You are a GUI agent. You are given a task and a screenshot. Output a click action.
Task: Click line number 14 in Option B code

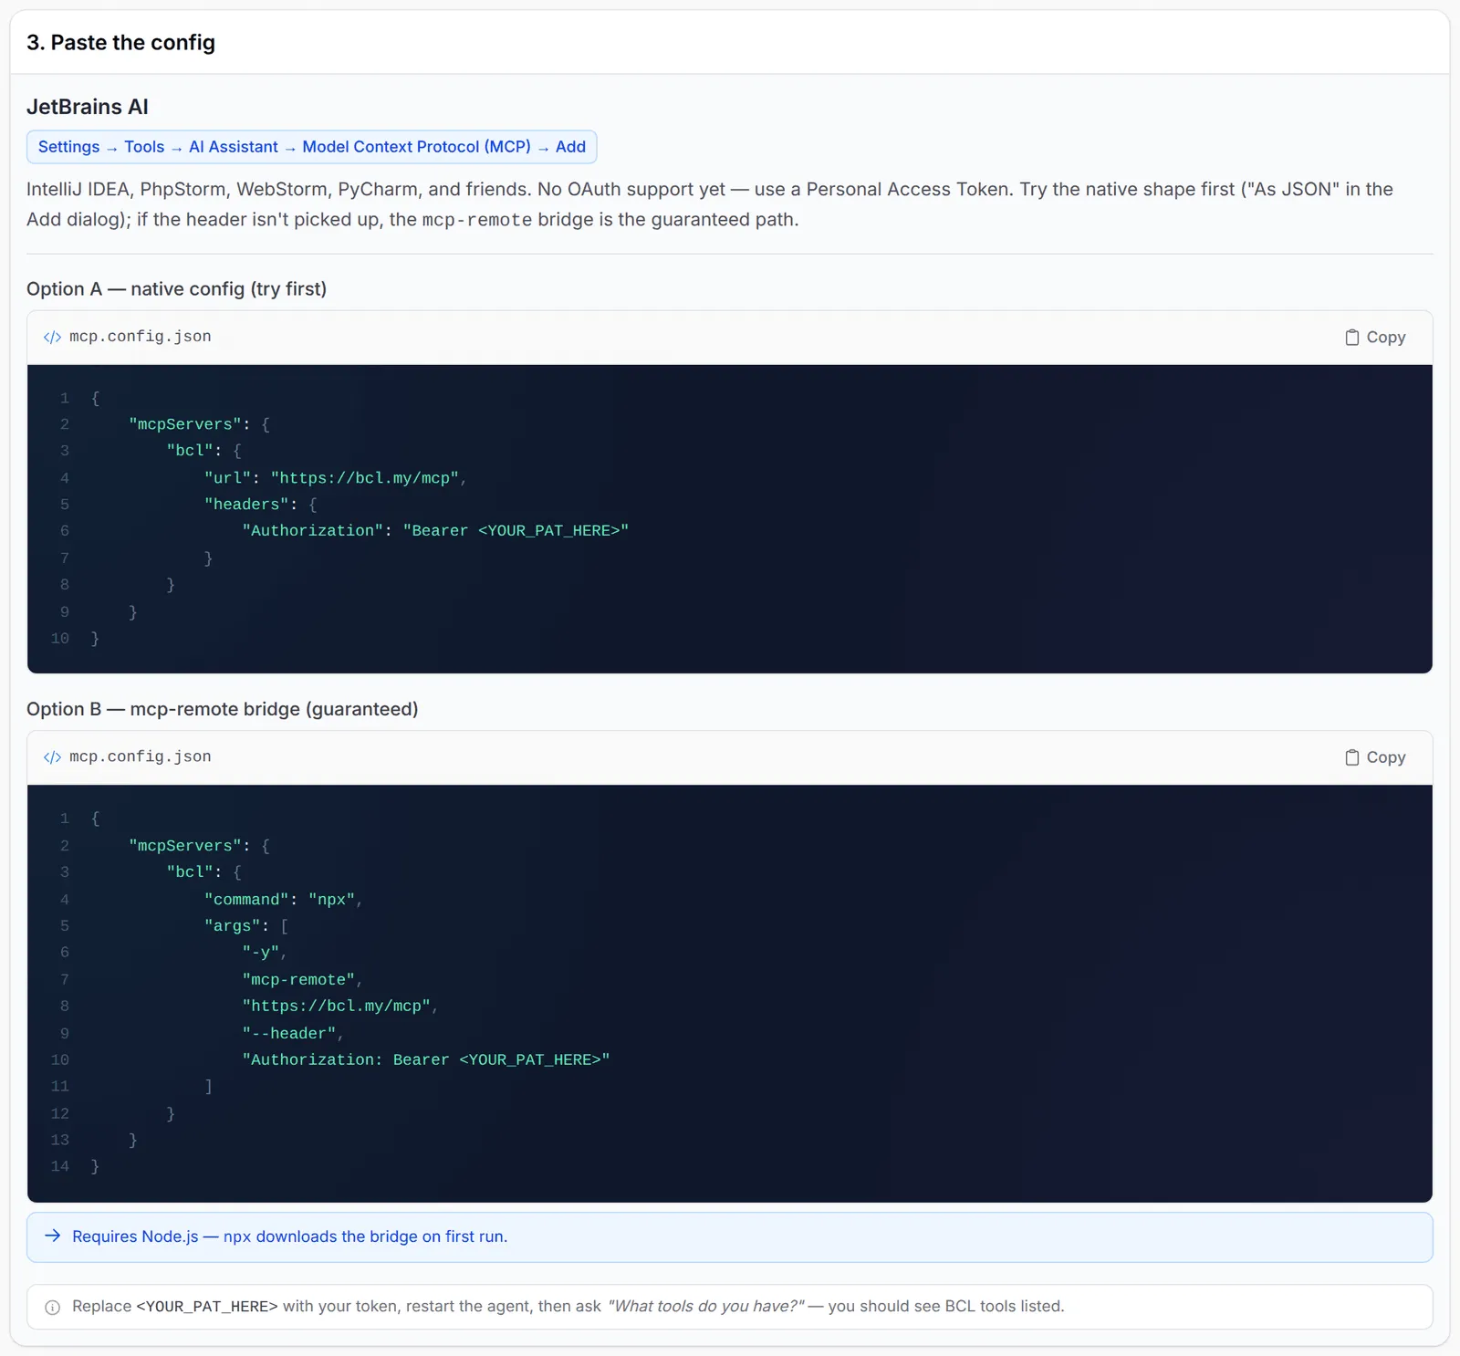[60, 1167]
